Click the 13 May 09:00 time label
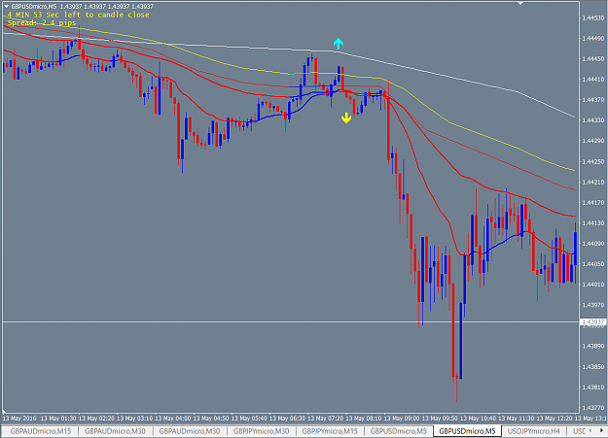Image resolution: width=608 pixels, height=438 pixels. [x=402, y=419]
